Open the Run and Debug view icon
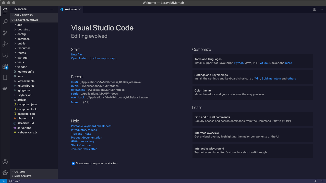 pyautogui.click(x=5, y=44)
